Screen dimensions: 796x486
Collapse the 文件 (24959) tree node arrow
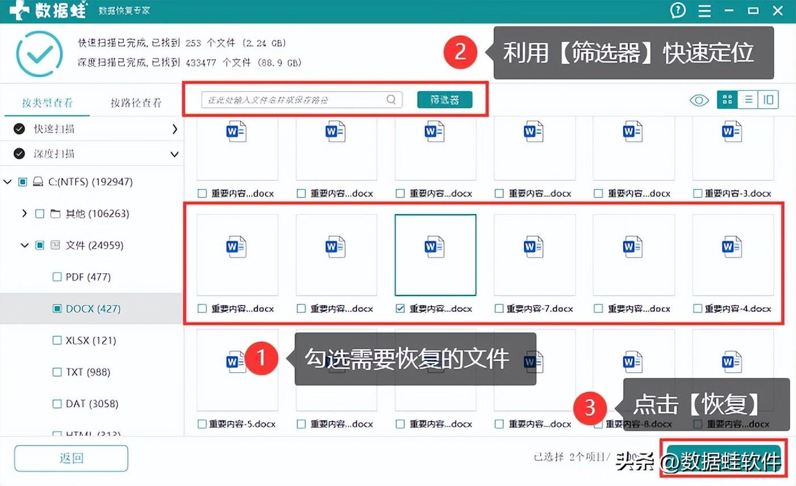click(x=24, y=245)
